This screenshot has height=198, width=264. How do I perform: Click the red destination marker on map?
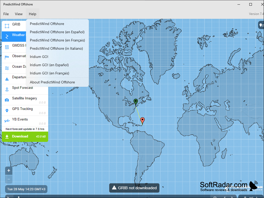[142, 121]
